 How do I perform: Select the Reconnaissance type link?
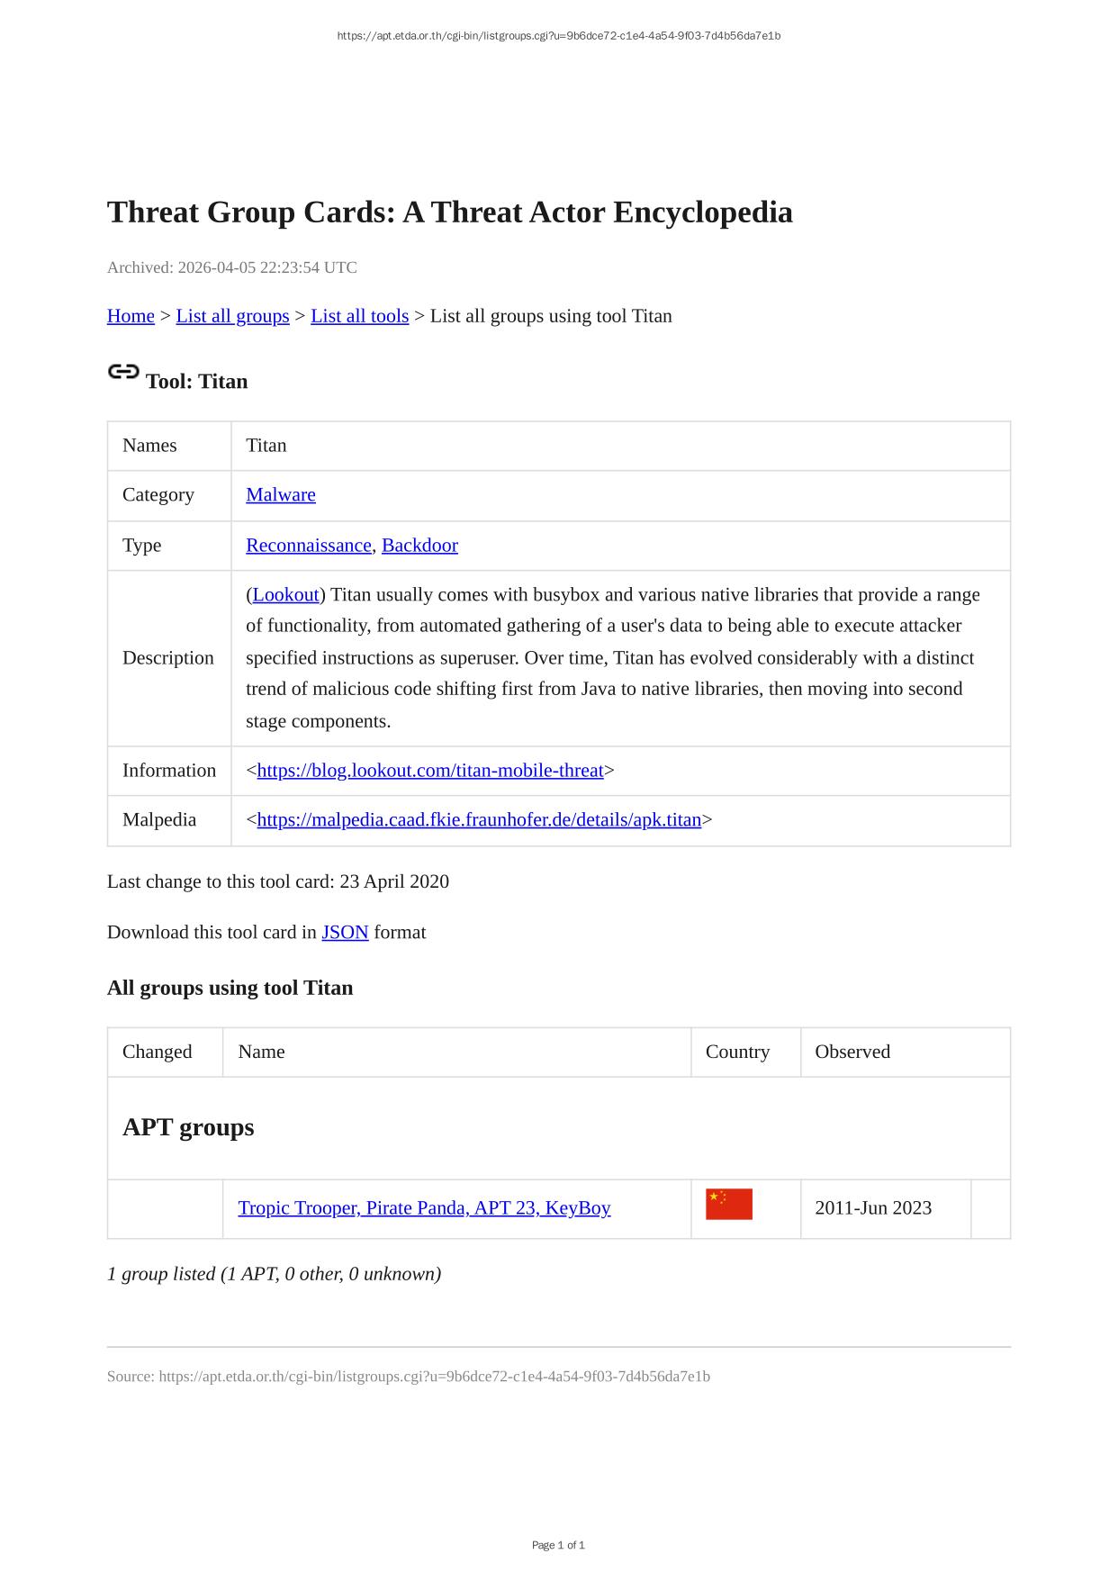click(308, 546)
